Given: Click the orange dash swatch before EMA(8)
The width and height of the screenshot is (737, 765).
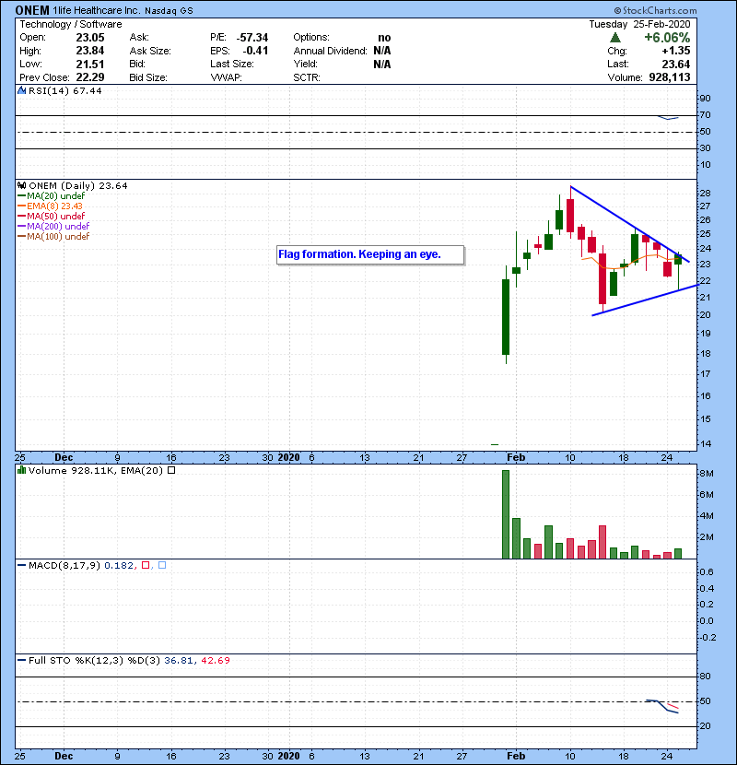Looking at the screenshot, I should [21, 206].
